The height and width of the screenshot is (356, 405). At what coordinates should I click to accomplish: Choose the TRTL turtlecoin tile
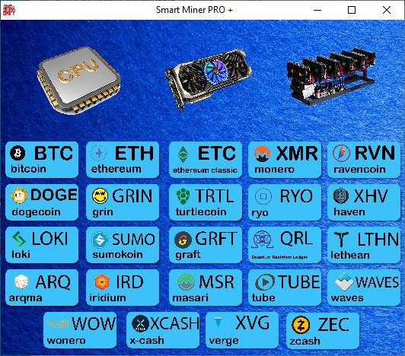[x=206, y=202]
